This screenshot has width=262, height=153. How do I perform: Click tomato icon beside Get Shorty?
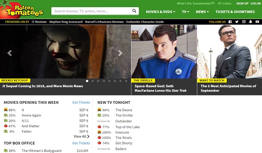coord(99,143)
